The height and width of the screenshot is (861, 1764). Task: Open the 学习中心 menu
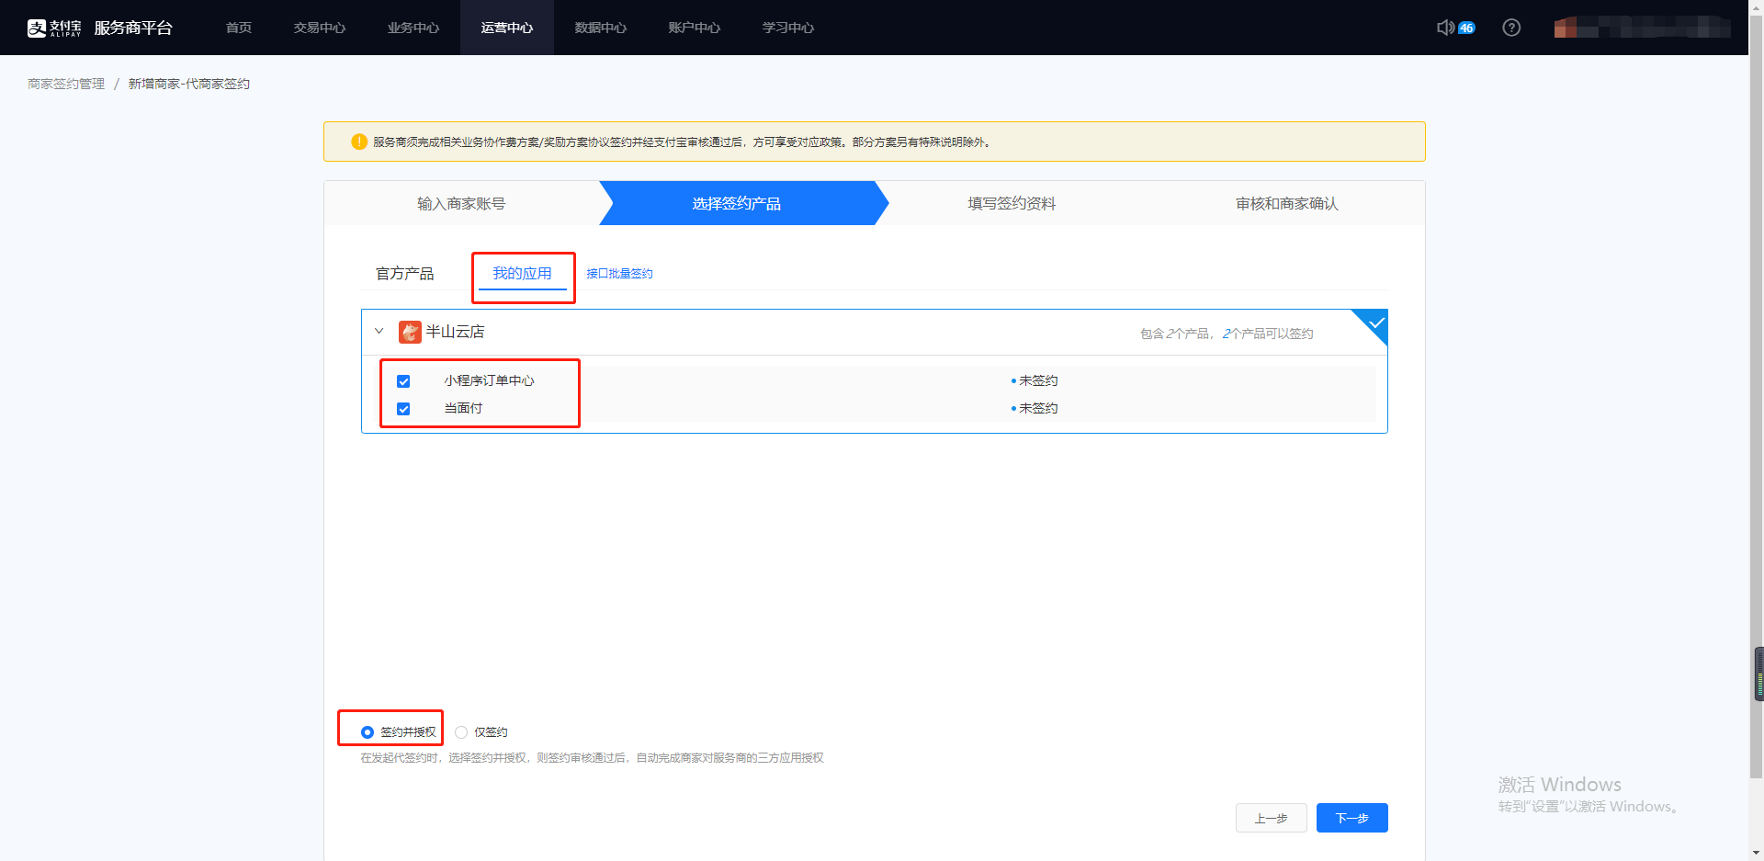click(x=788, y=28)
